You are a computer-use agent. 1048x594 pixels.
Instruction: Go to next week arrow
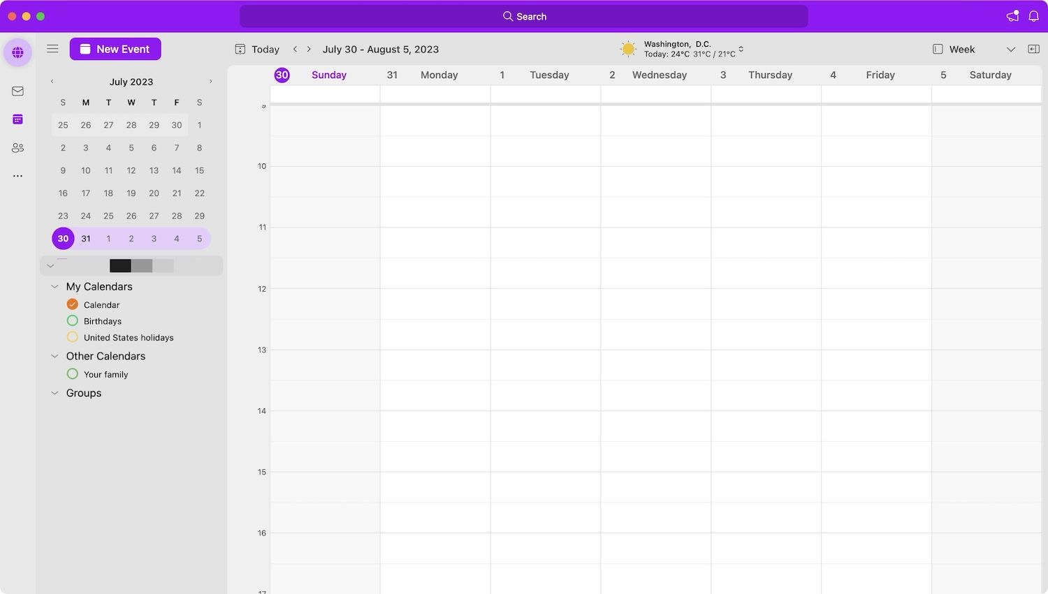pos(309,49)
